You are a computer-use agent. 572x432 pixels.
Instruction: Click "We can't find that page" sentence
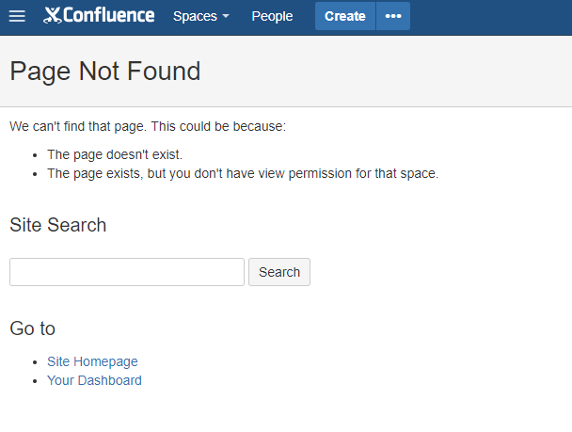point(148,127)
